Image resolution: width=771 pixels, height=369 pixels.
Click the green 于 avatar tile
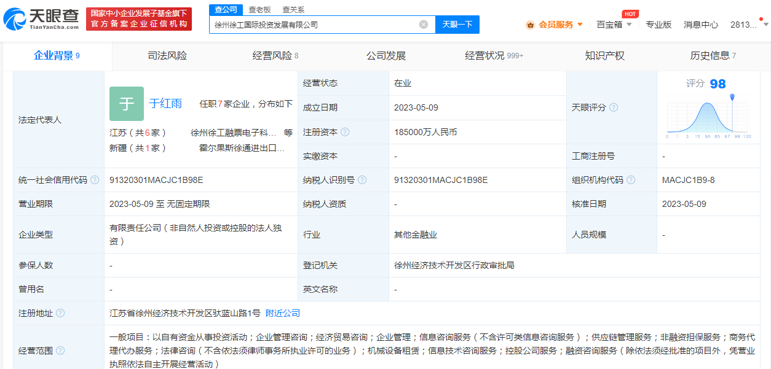(x=127, y=104)
